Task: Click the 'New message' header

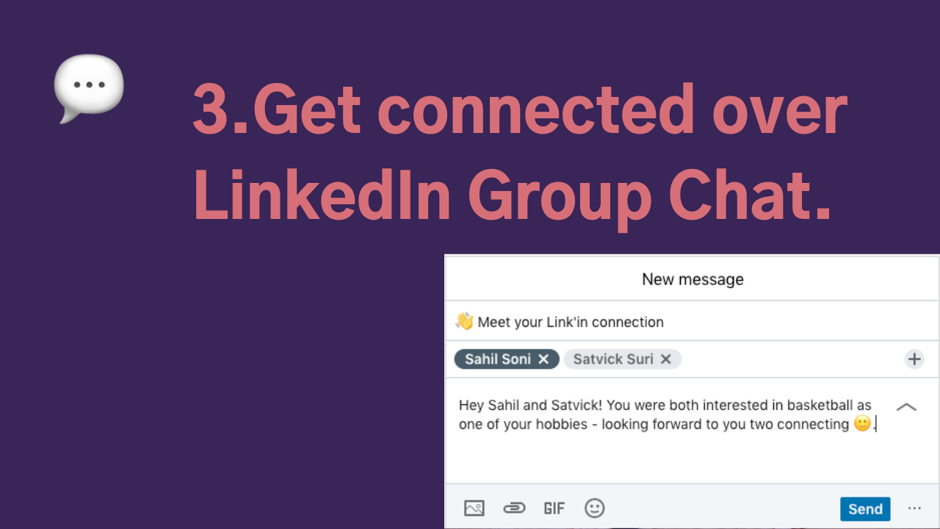Action: (693, 279)
